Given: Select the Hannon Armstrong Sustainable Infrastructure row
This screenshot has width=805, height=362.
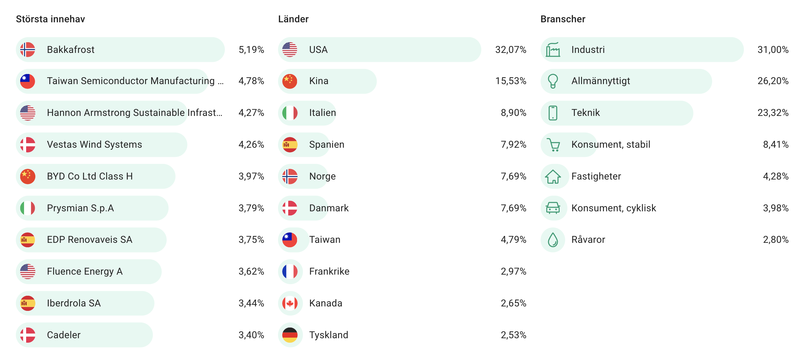Looking at the screenshot, I should tap(134, 113).
